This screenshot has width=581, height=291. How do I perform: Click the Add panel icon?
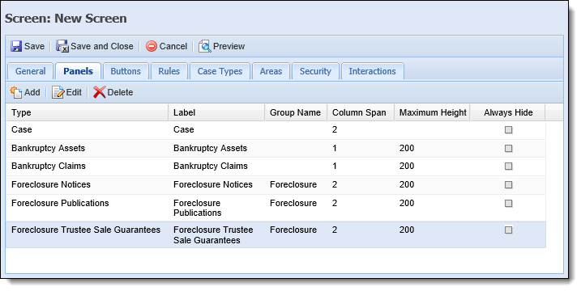pos(16,92)
